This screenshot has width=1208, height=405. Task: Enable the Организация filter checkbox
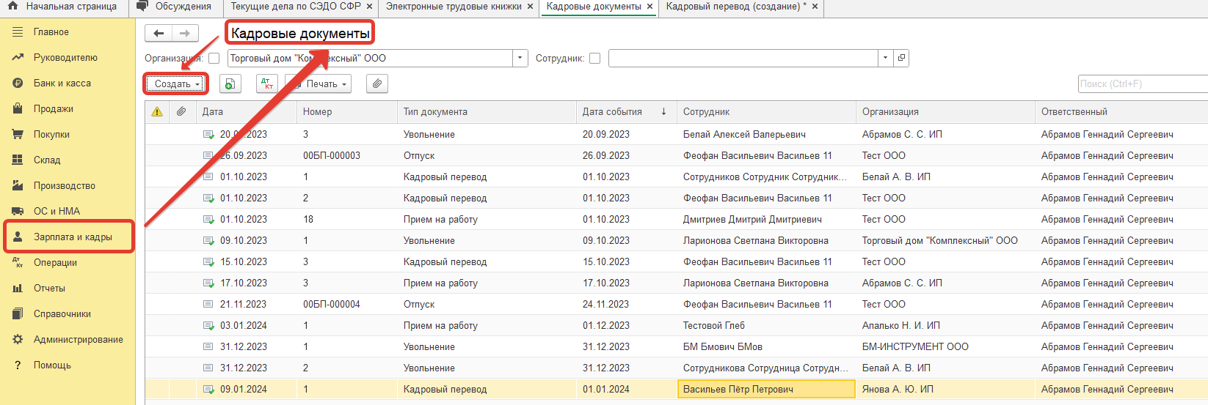coord(214,59)
